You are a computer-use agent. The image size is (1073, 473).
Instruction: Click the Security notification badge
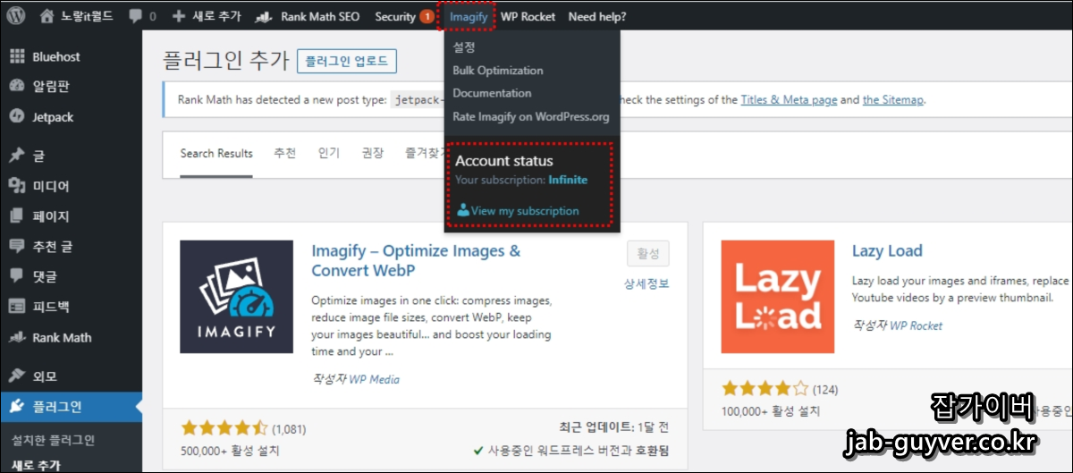pos(427,16)
